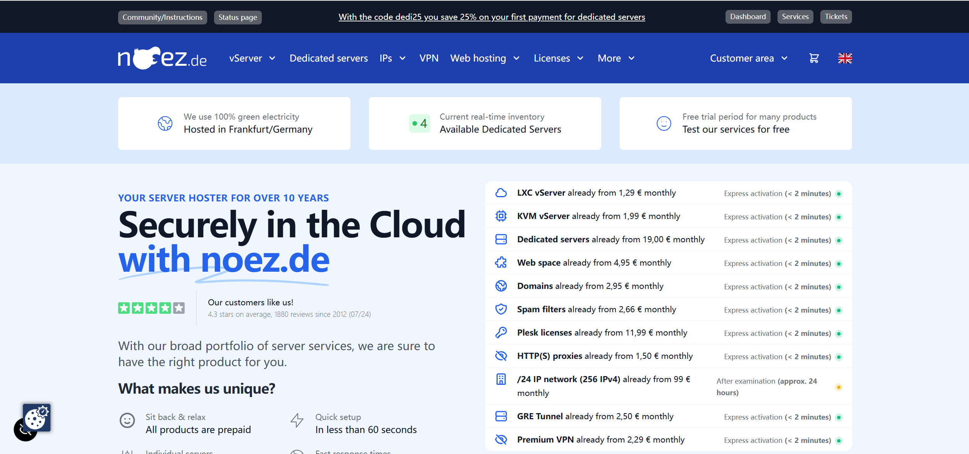The width and height of the screenshot is (969, 454).
Task: Click the crossed eye icon for HTTP(S) proxies
Action: pos(501,356)
